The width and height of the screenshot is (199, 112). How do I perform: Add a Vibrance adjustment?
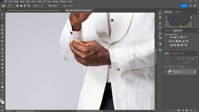coord(185,37)
